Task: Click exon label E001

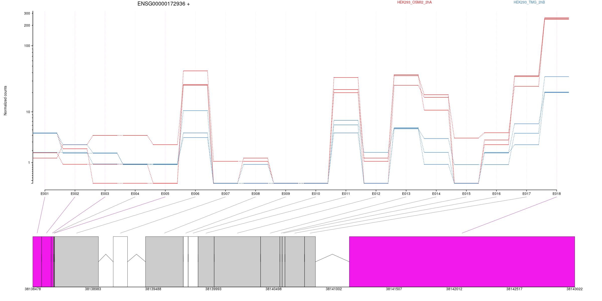Action: (x=45, y=194)
